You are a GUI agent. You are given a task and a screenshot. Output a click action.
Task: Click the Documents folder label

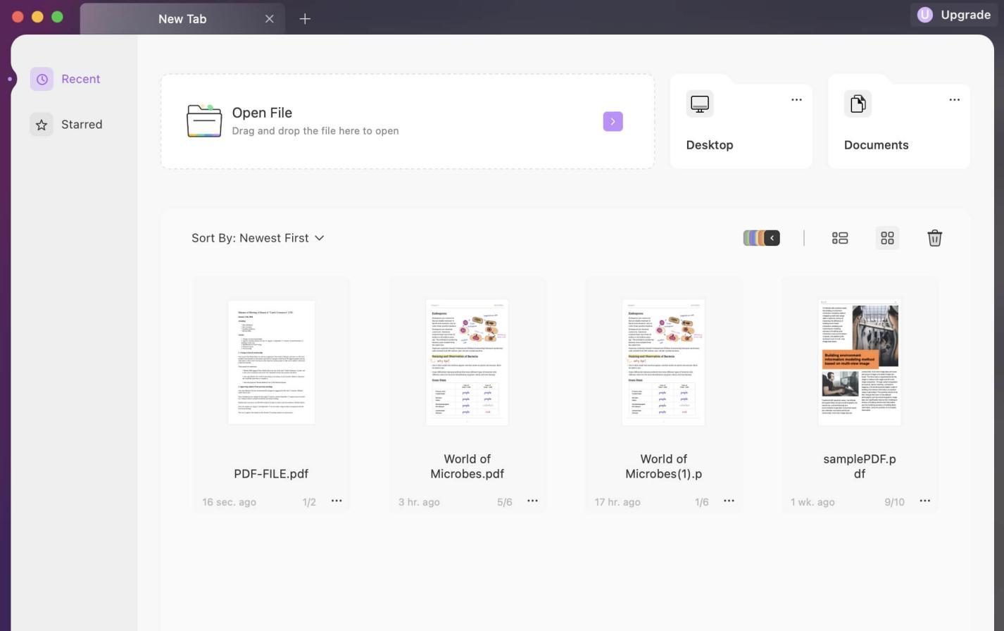[876, 145]
